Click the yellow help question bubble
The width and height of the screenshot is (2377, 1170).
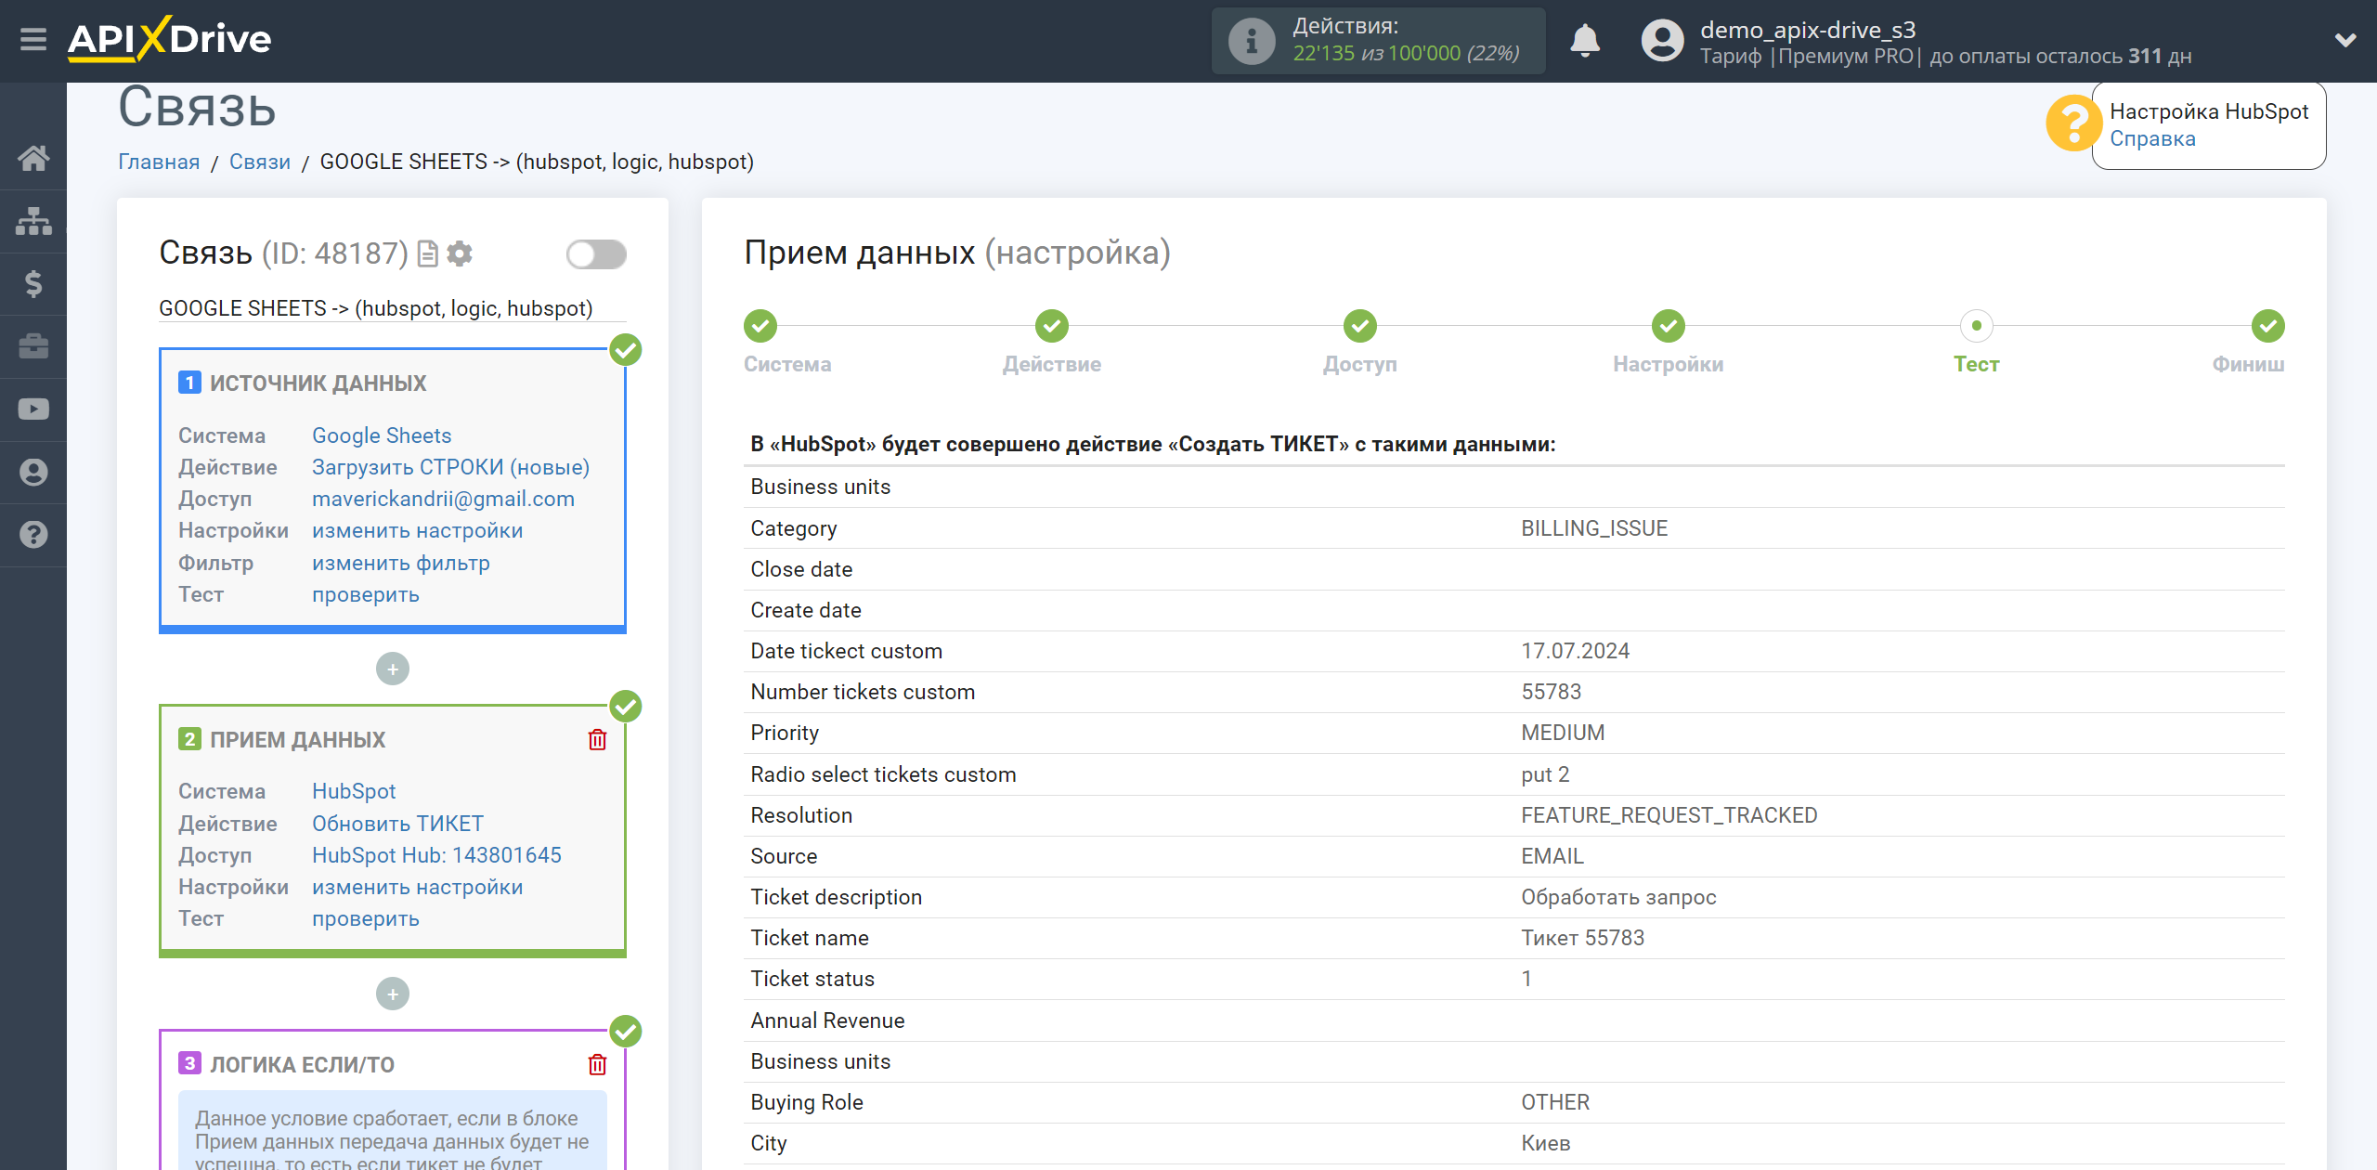coord(2072,123)
